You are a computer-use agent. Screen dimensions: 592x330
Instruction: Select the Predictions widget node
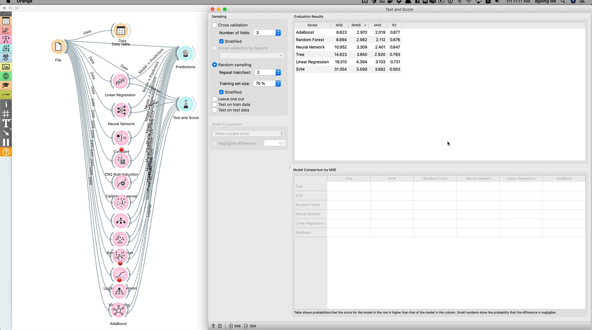tap(186, 54)
